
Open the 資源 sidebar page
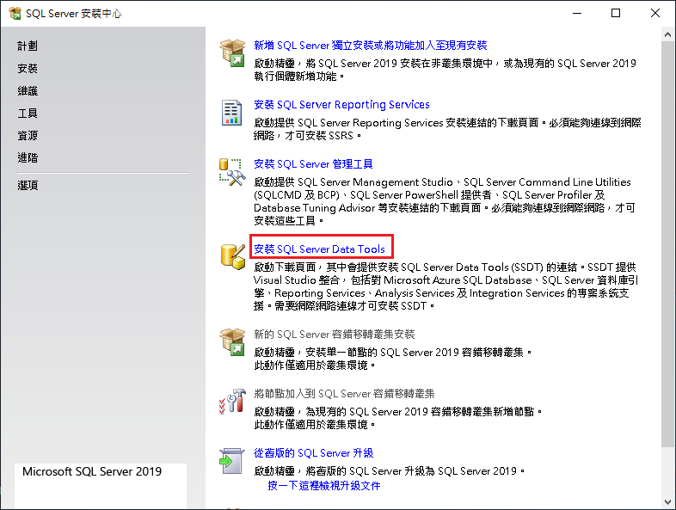coord(28,135)
